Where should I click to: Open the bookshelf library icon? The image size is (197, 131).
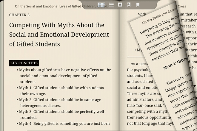[101, 5]
